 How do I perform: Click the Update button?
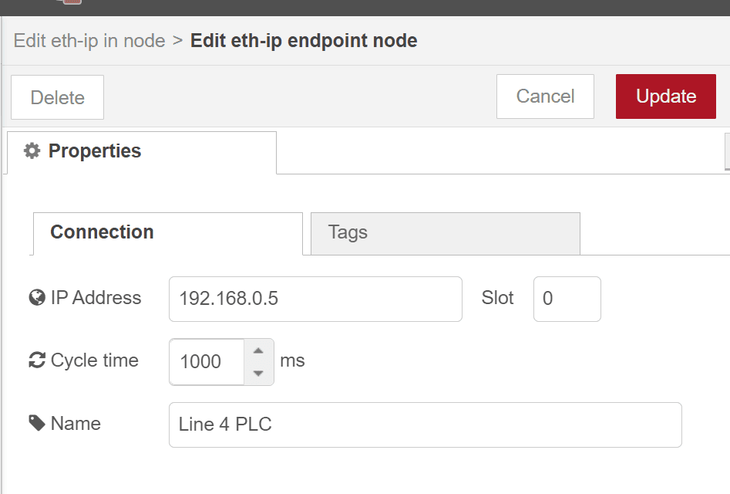click(x=665, y=96)
